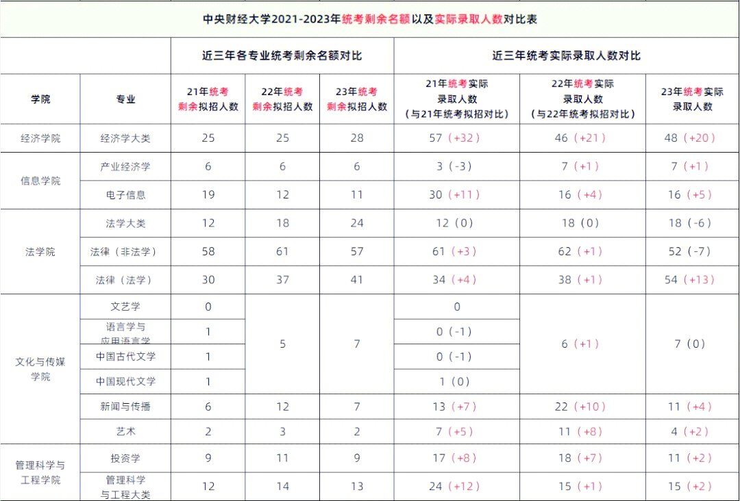Click the 19 cell in 电子信息 row
The width and height of the screenshot is (740, 501).
pos(208,194)
